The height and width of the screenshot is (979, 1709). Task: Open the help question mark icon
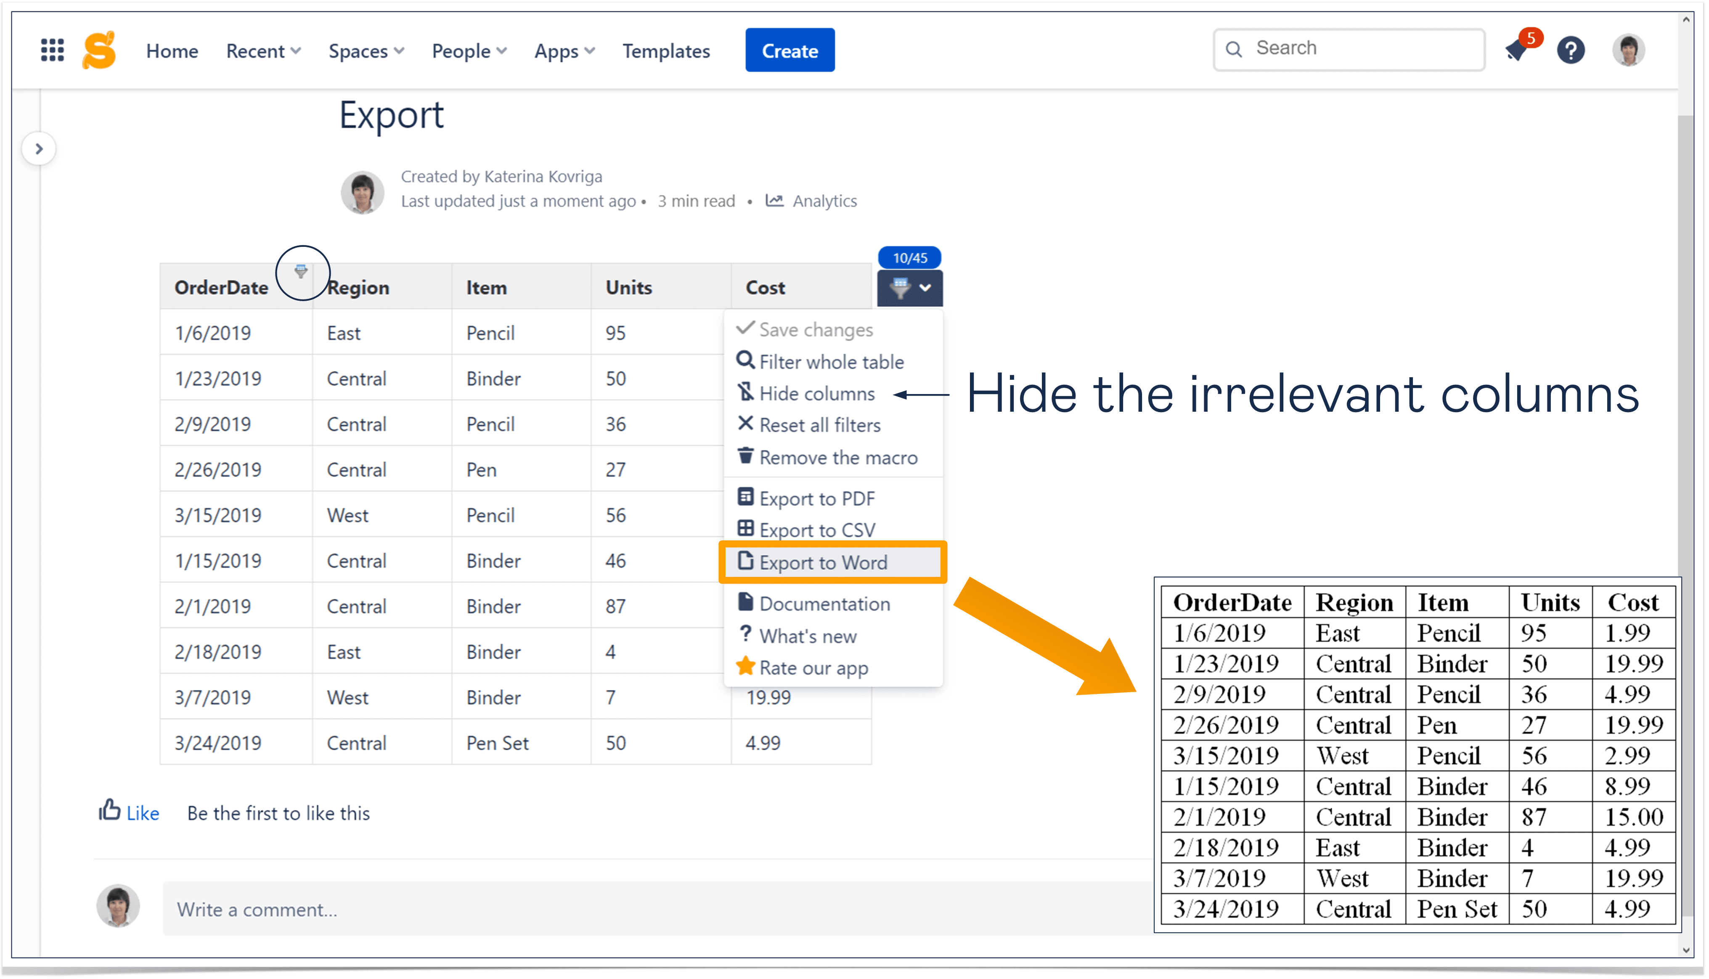(1571, 50)
